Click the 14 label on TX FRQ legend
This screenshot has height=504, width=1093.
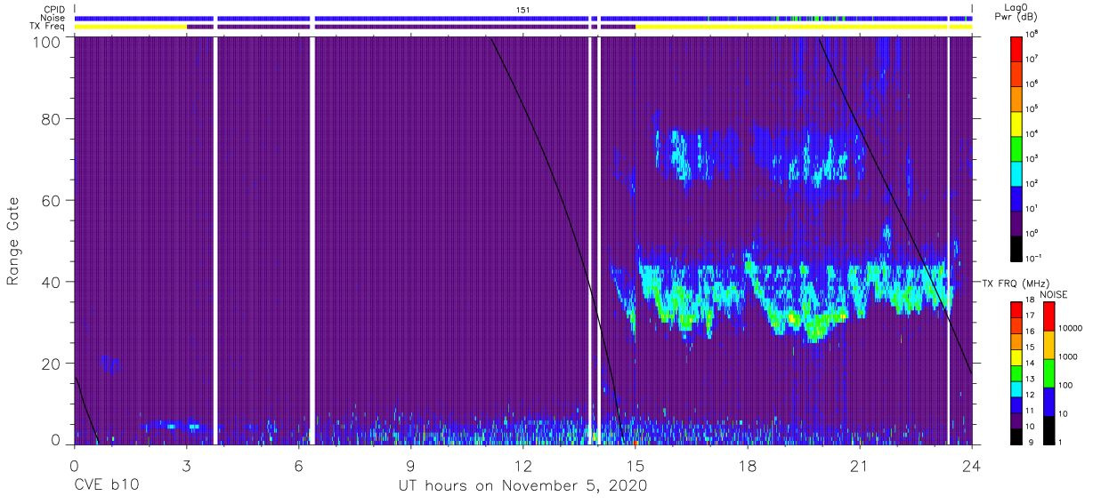click(x=1031, y=363)
